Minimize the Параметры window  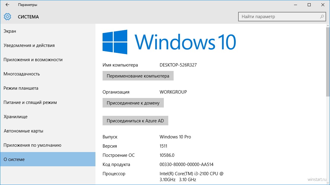(x=296, y=5)
